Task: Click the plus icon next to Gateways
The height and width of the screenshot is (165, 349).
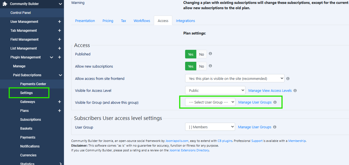Action: [59, 102]
